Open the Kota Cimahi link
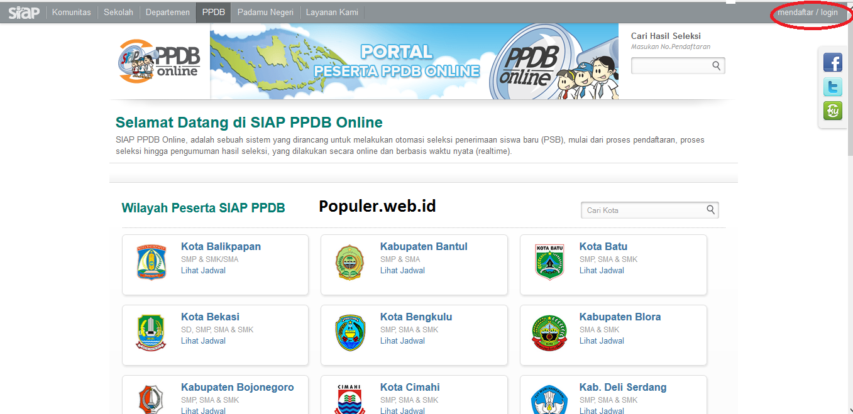The image size is (853, 414). [x=410, y=387]
